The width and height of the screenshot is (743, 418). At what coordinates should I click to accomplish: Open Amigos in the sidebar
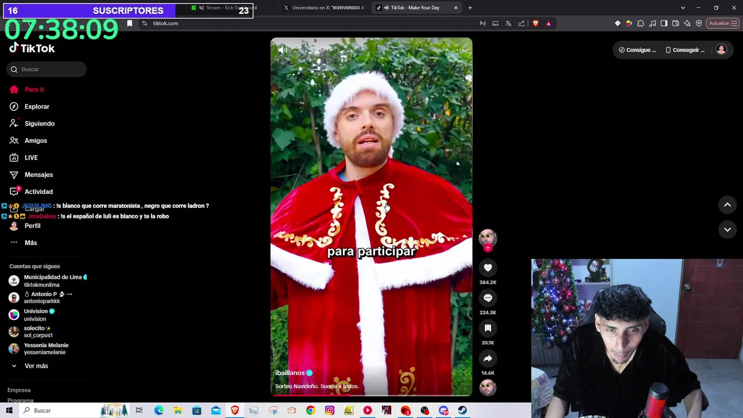click(x=28, y=140)
